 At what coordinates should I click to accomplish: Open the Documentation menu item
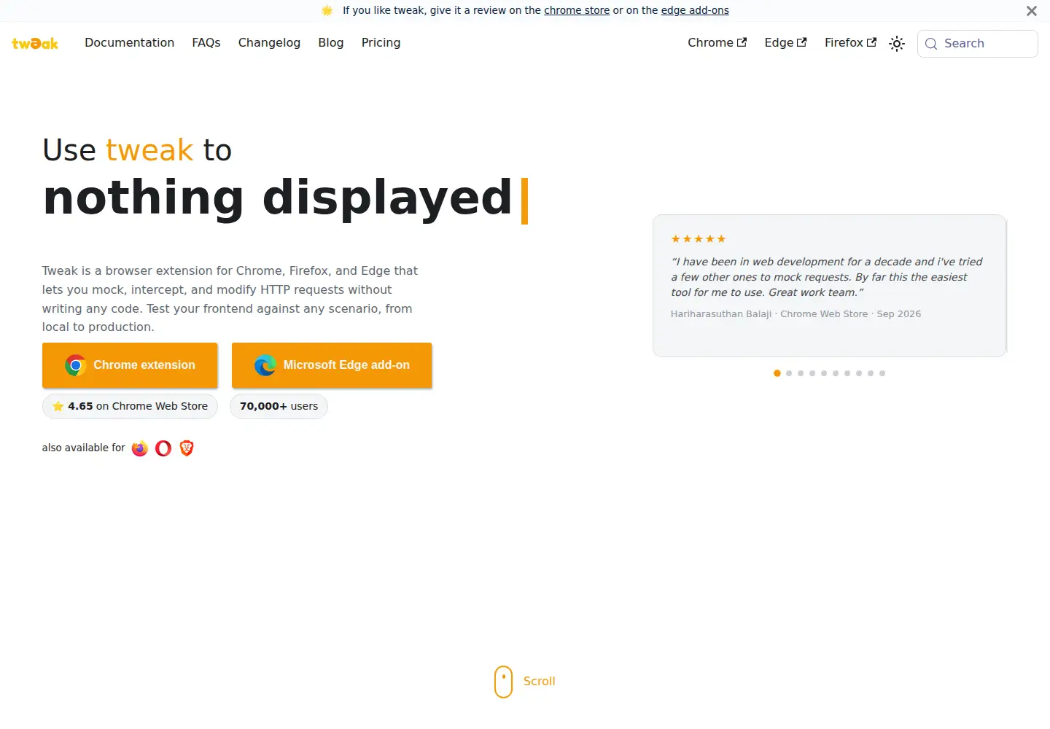pos(130,43)
